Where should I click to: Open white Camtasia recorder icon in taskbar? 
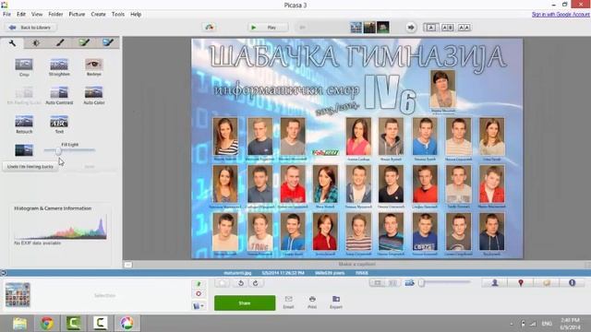[101, 323]
